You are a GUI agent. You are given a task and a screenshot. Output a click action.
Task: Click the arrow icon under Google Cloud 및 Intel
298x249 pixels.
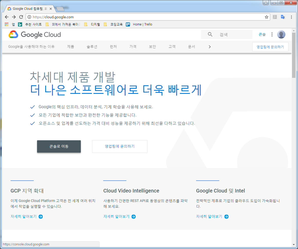pyautogui.click(x=226, y=217)
